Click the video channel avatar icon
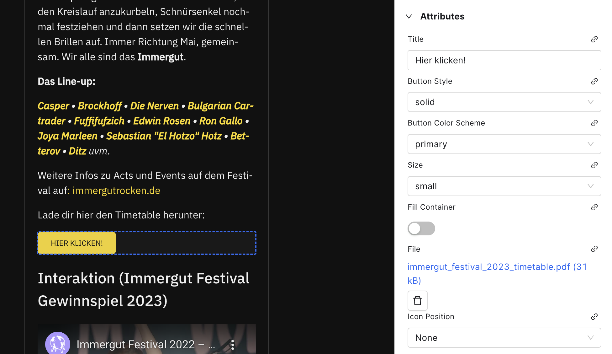 58,343
